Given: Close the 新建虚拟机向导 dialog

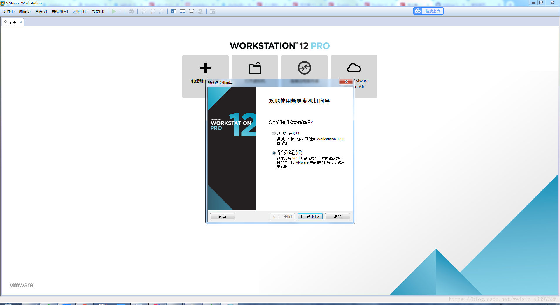Looking at the screenshot, I should tap(346, 81).
